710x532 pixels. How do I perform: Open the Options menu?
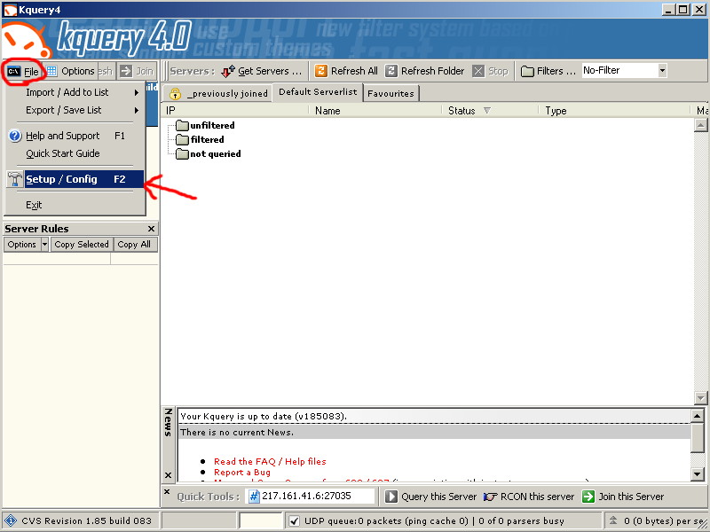click(x=71, y=71)
